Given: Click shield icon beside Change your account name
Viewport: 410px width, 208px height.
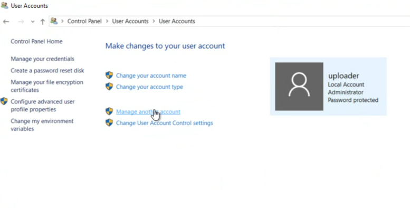Looking at the screenshot, I should [109, 75].
